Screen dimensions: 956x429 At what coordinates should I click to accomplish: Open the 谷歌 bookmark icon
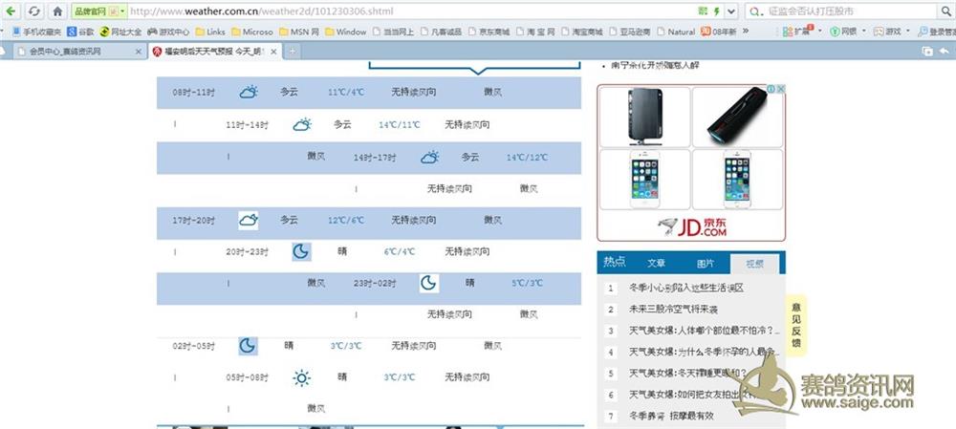click(73, 32)
